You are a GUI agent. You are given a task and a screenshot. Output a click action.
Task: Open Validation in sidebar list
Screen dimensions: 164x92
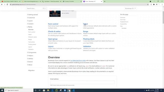point(31,49)
